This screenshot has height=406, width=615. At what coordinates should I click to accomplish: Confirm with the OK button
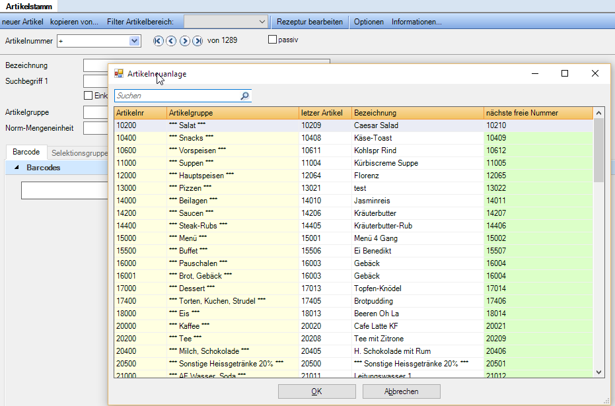click(316, 391)
